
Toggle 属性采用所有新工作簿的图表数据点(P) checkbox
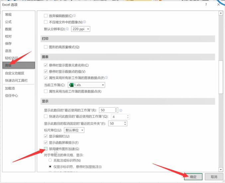[46, 78]
